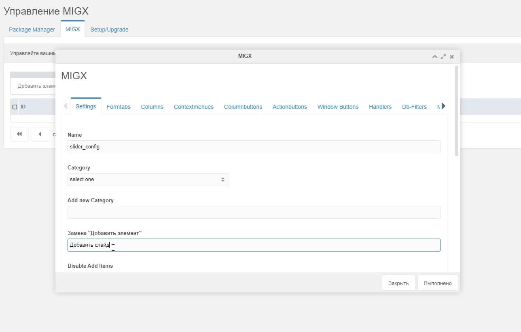Click the Закрыть button
The image size is (521, 332).
tap(398, 283)
